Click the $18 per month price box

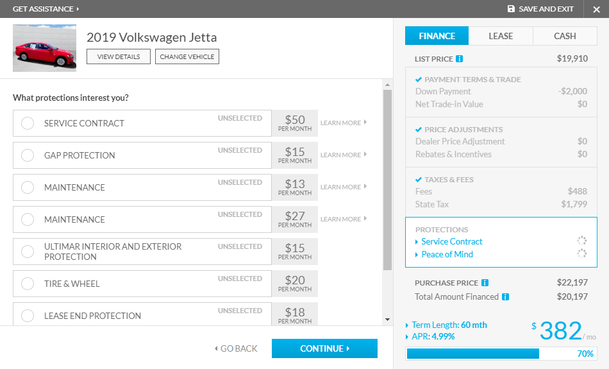295,314
